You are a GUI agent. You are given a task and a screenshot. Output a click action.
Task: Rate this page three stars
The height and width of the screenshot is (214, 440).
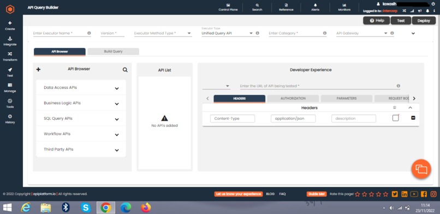pos(372,194)
